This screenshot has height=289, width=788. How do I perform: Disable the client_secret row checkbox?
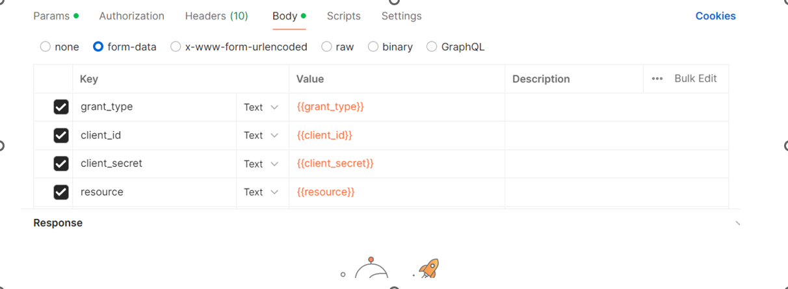tap(61, 164)
